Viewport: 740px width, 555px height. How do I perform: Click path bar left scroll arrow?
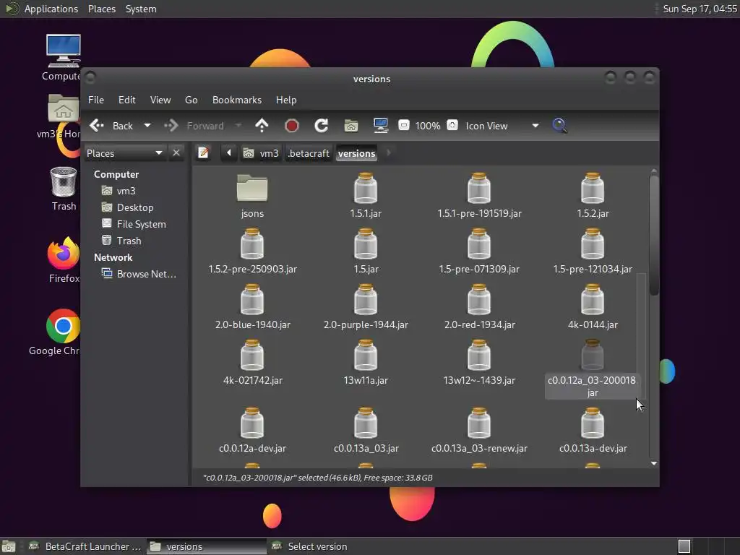[x=229, y=153]
